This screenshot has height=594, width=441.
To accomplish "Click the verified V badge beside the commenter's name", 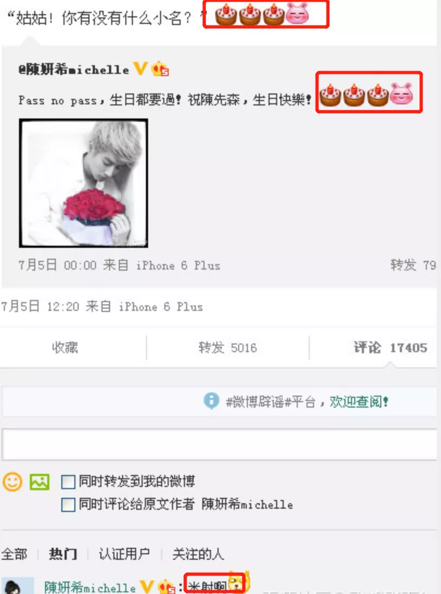I will point(147,587).
